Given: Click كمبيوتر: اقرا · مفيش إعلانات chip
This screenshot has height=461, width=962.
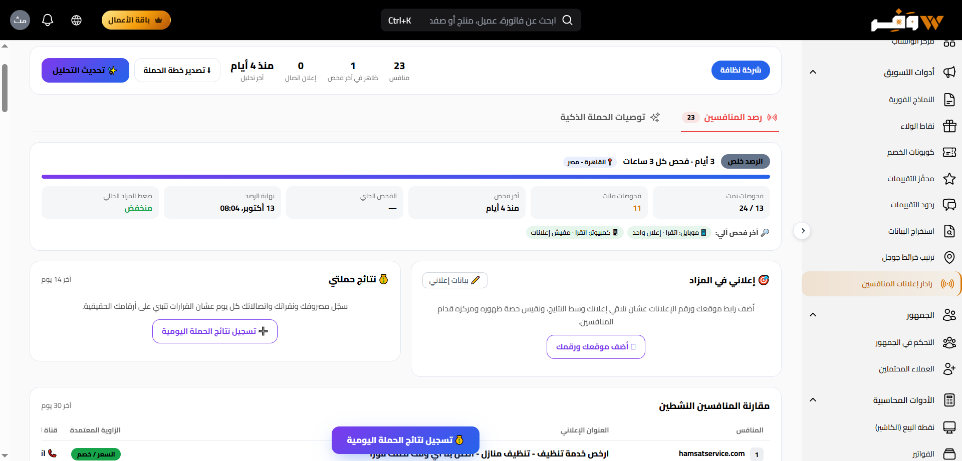Looking at the screenshot, I should pyautogui.click(x=575, y=233).
